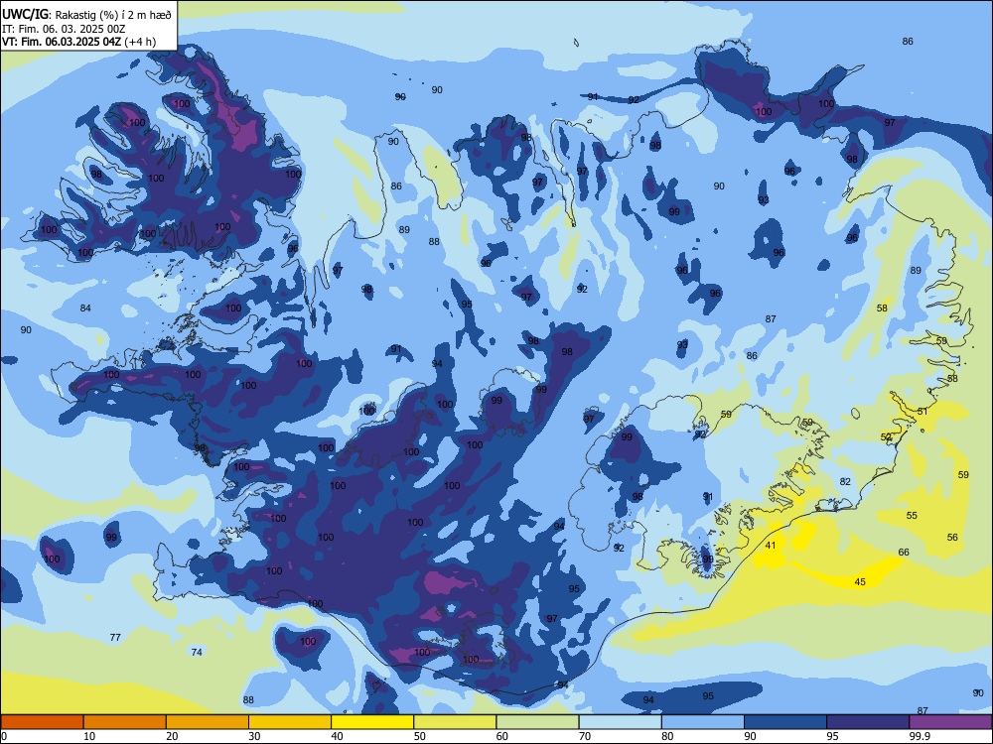The image size is (993, 744).
Task: Click the humidity value 84 on the map
Action: (85, 309)
